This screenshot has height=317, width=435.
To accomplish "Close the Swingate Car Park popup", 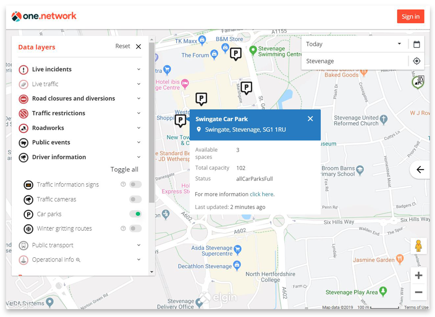I will 310,119.
